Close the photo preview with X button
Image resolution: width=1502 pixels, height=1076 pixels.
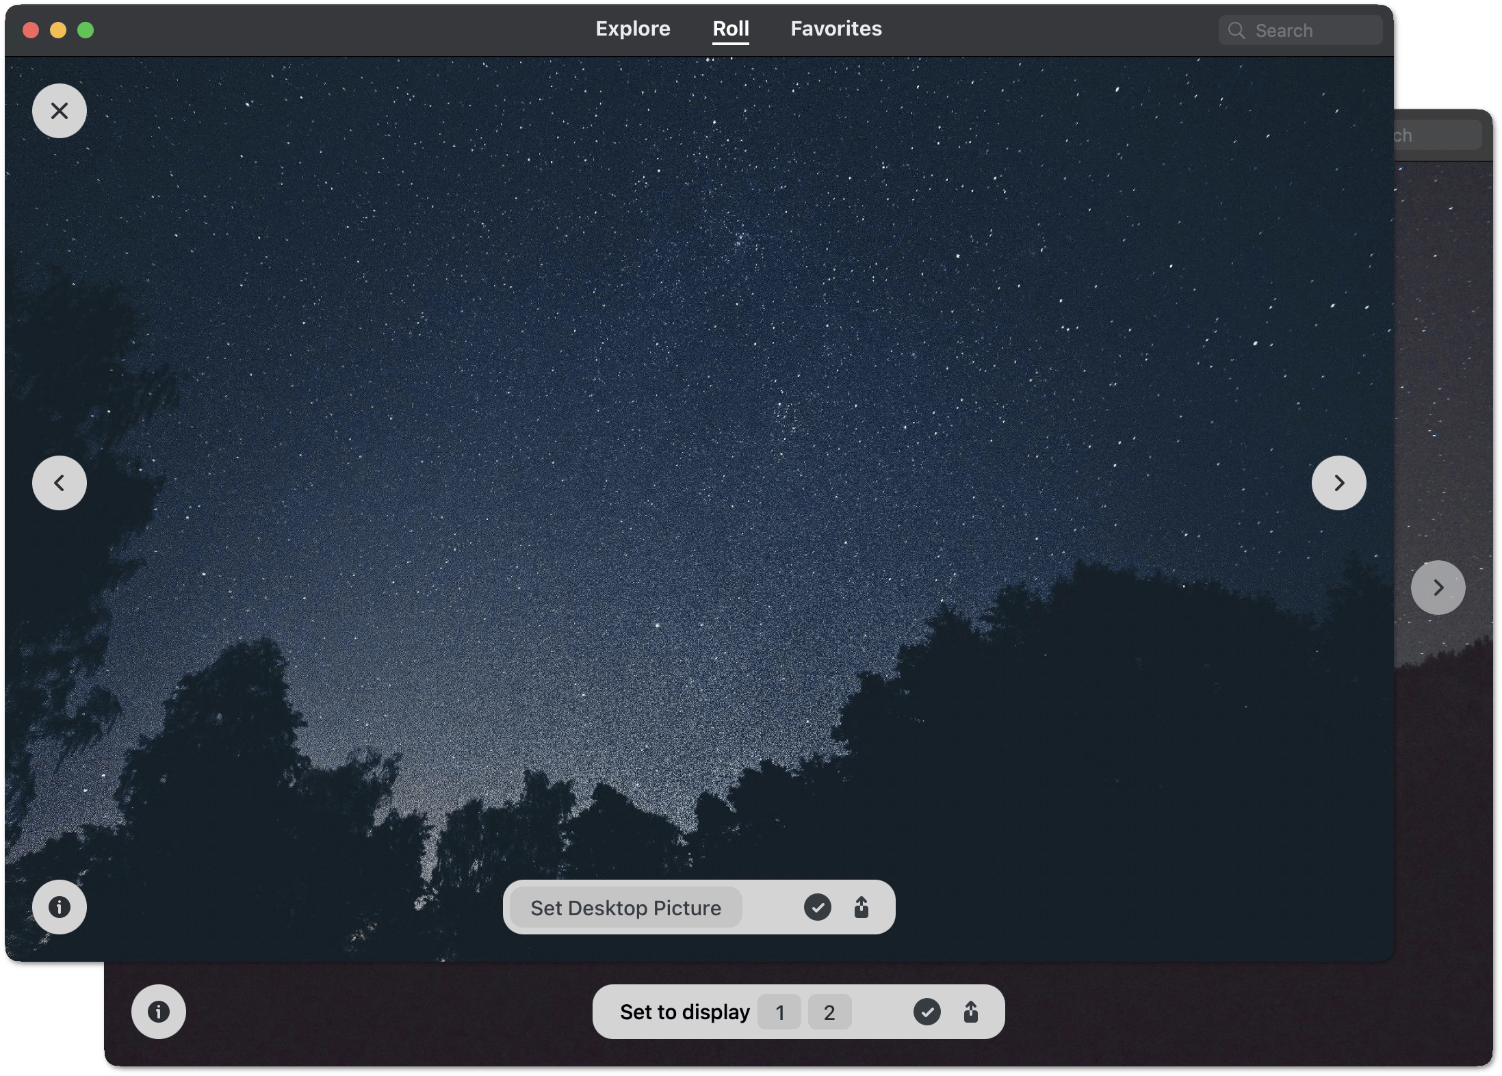(x=60, y=111)
